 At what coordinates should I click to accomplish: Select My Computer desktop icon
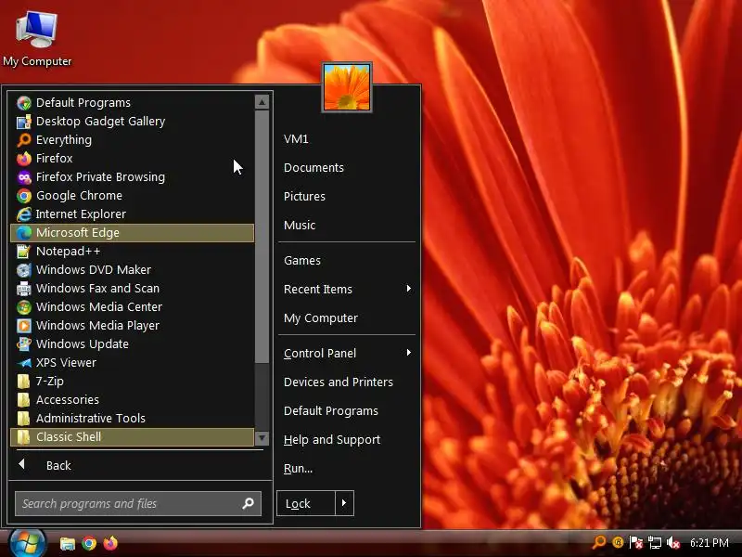point(37,39)
